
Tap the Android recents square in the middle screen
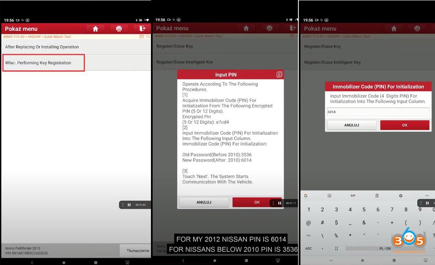click(x=246, y=261)
